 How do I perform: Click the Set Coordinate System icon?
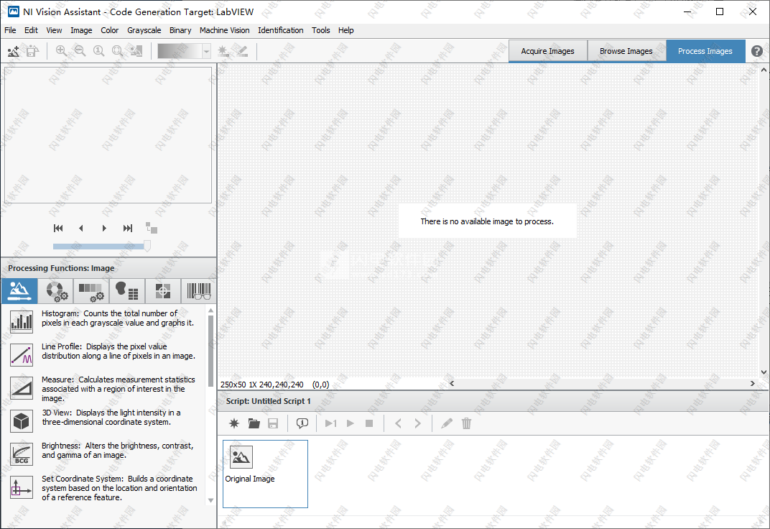(22, 487)
